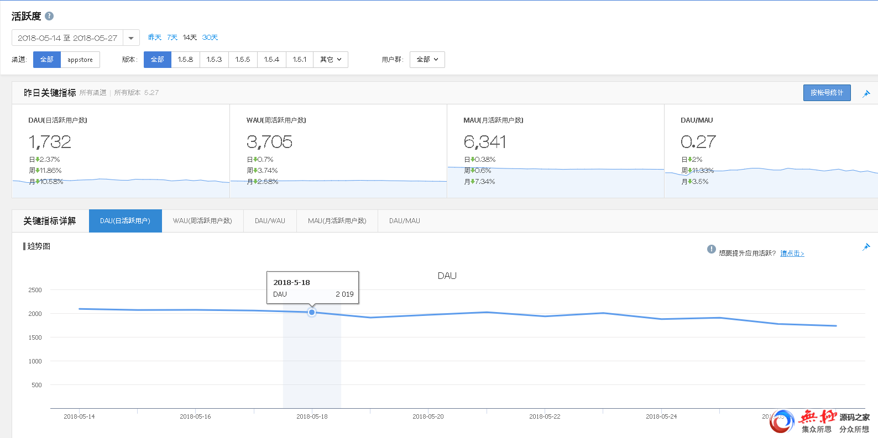878x438 pixels.
Task: Open the 请点击 link
Action: click(x=792, y=254)
